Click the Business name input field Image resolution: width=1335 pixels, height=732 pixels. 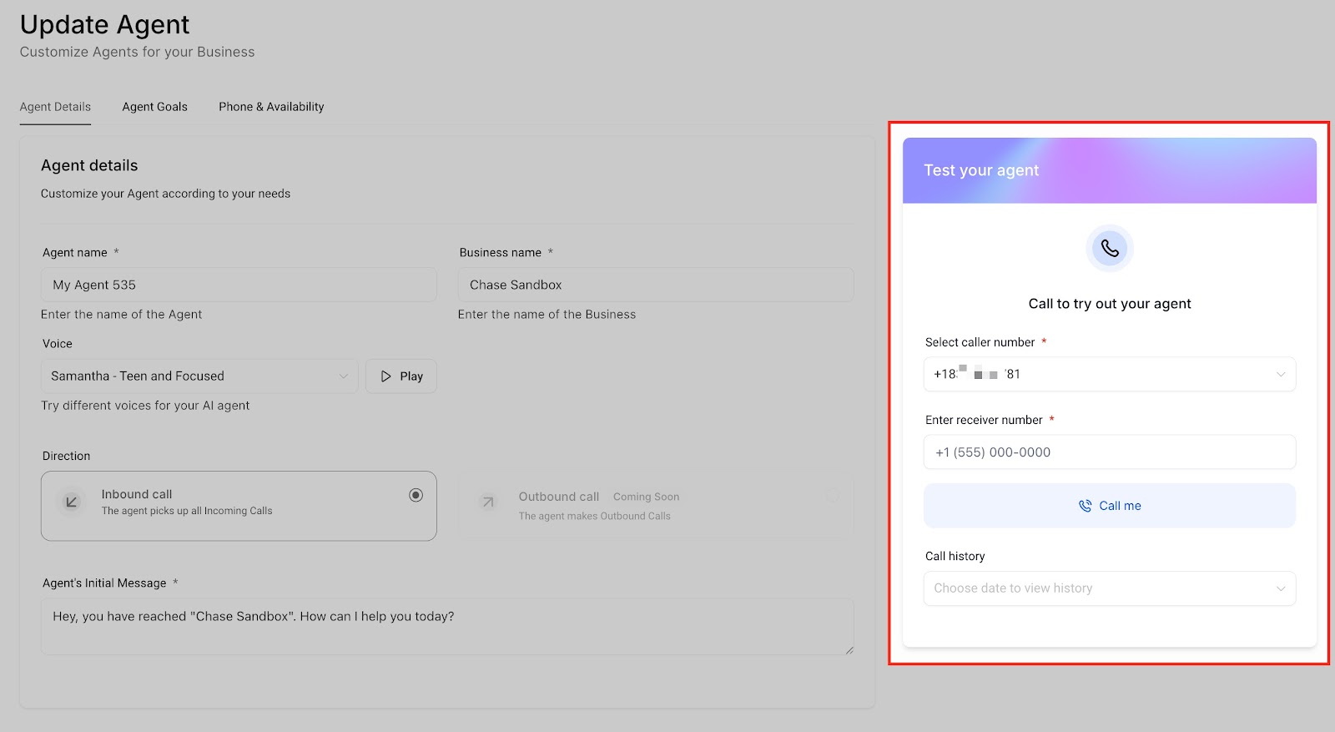pos(656,285)
